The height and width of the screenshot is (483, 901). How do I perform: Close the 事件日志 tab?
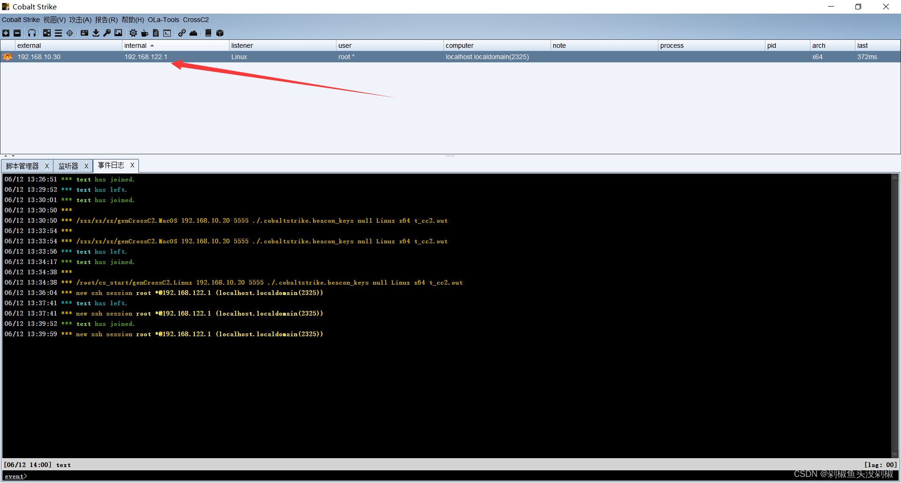click(132, 165)
